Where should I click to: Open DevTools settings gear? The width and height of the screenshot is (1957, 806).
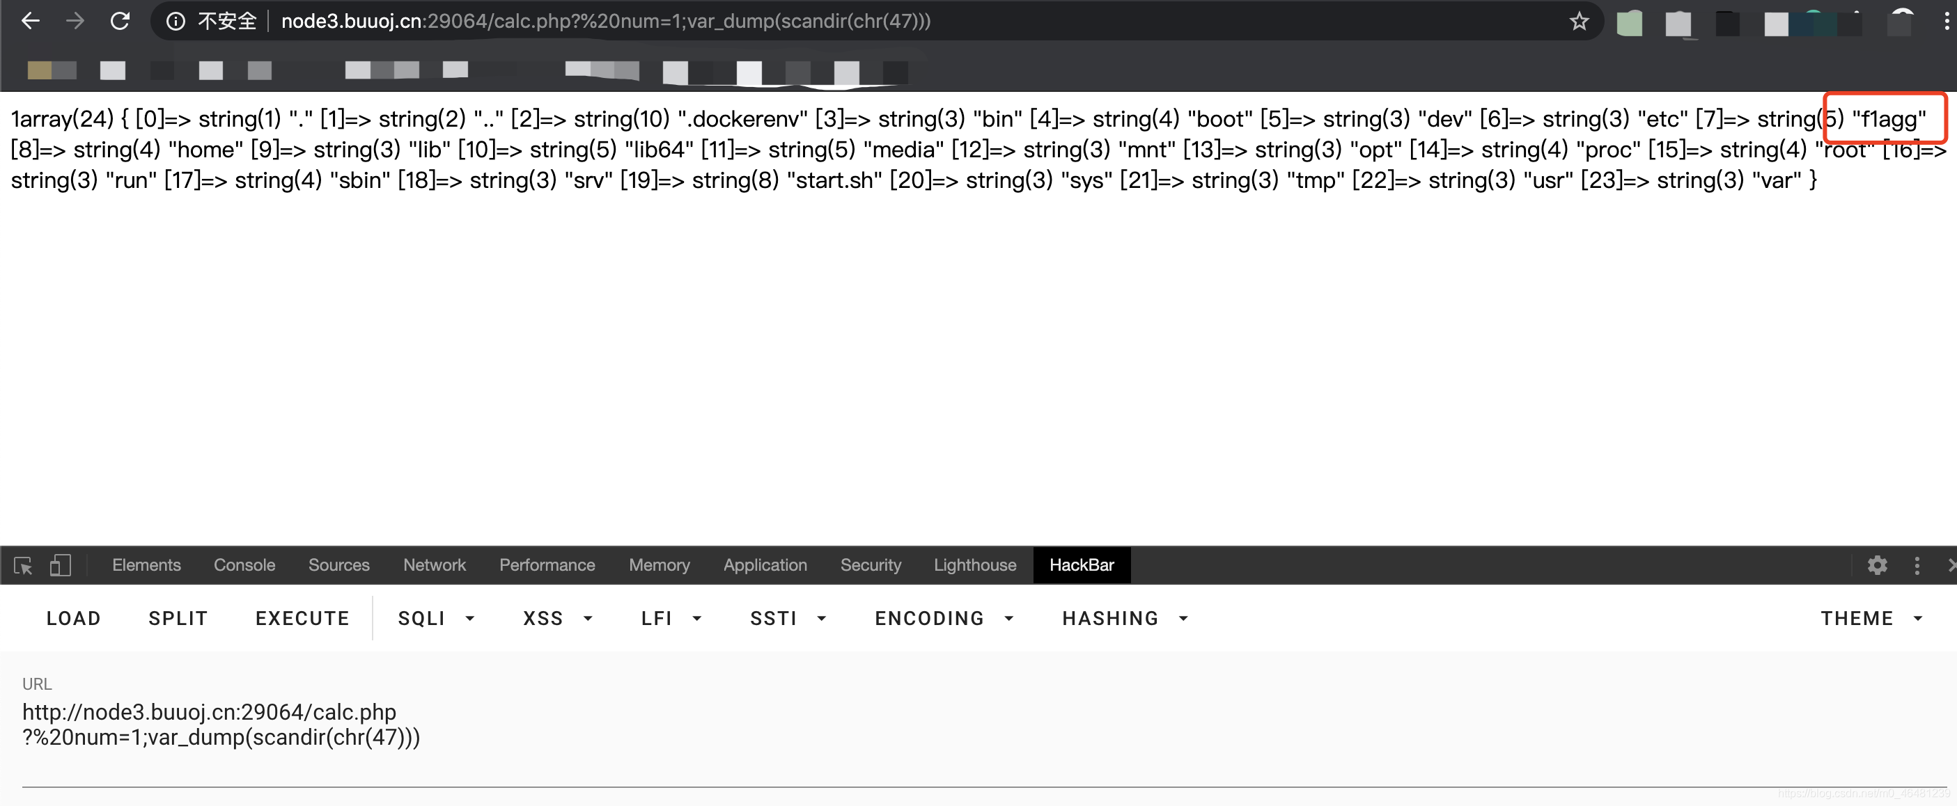pos(1877,565)
